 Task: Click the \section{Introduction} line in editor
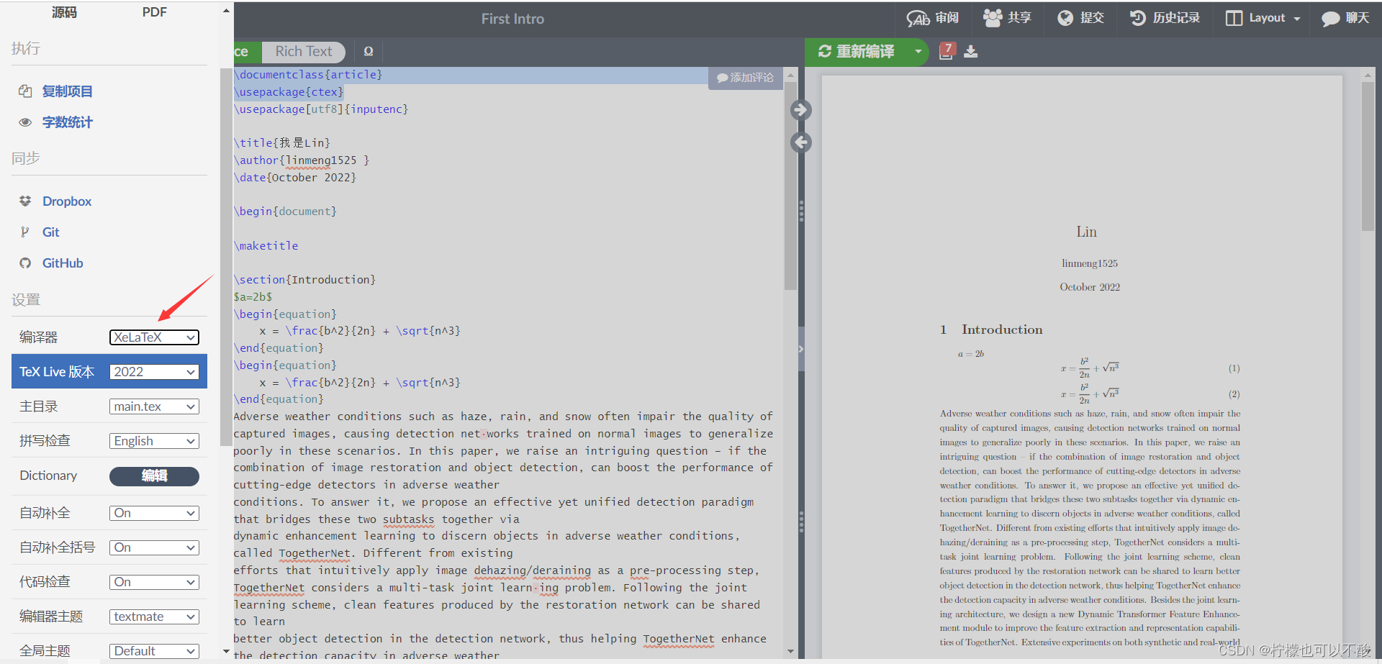[x=304, y=280]
